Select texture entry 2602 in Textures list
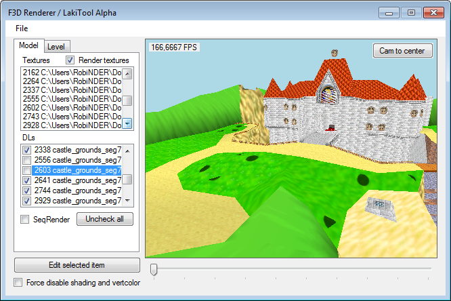451x301 pixels. point(72,107)
